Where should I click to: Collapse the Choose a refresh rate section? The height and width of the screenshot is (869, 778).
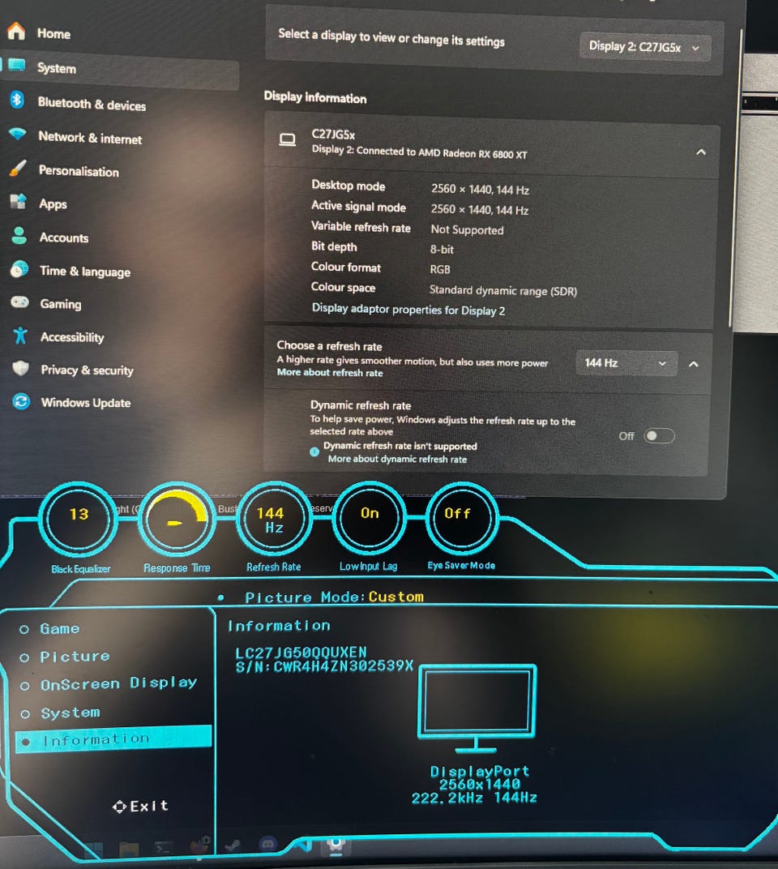point(693,364)
